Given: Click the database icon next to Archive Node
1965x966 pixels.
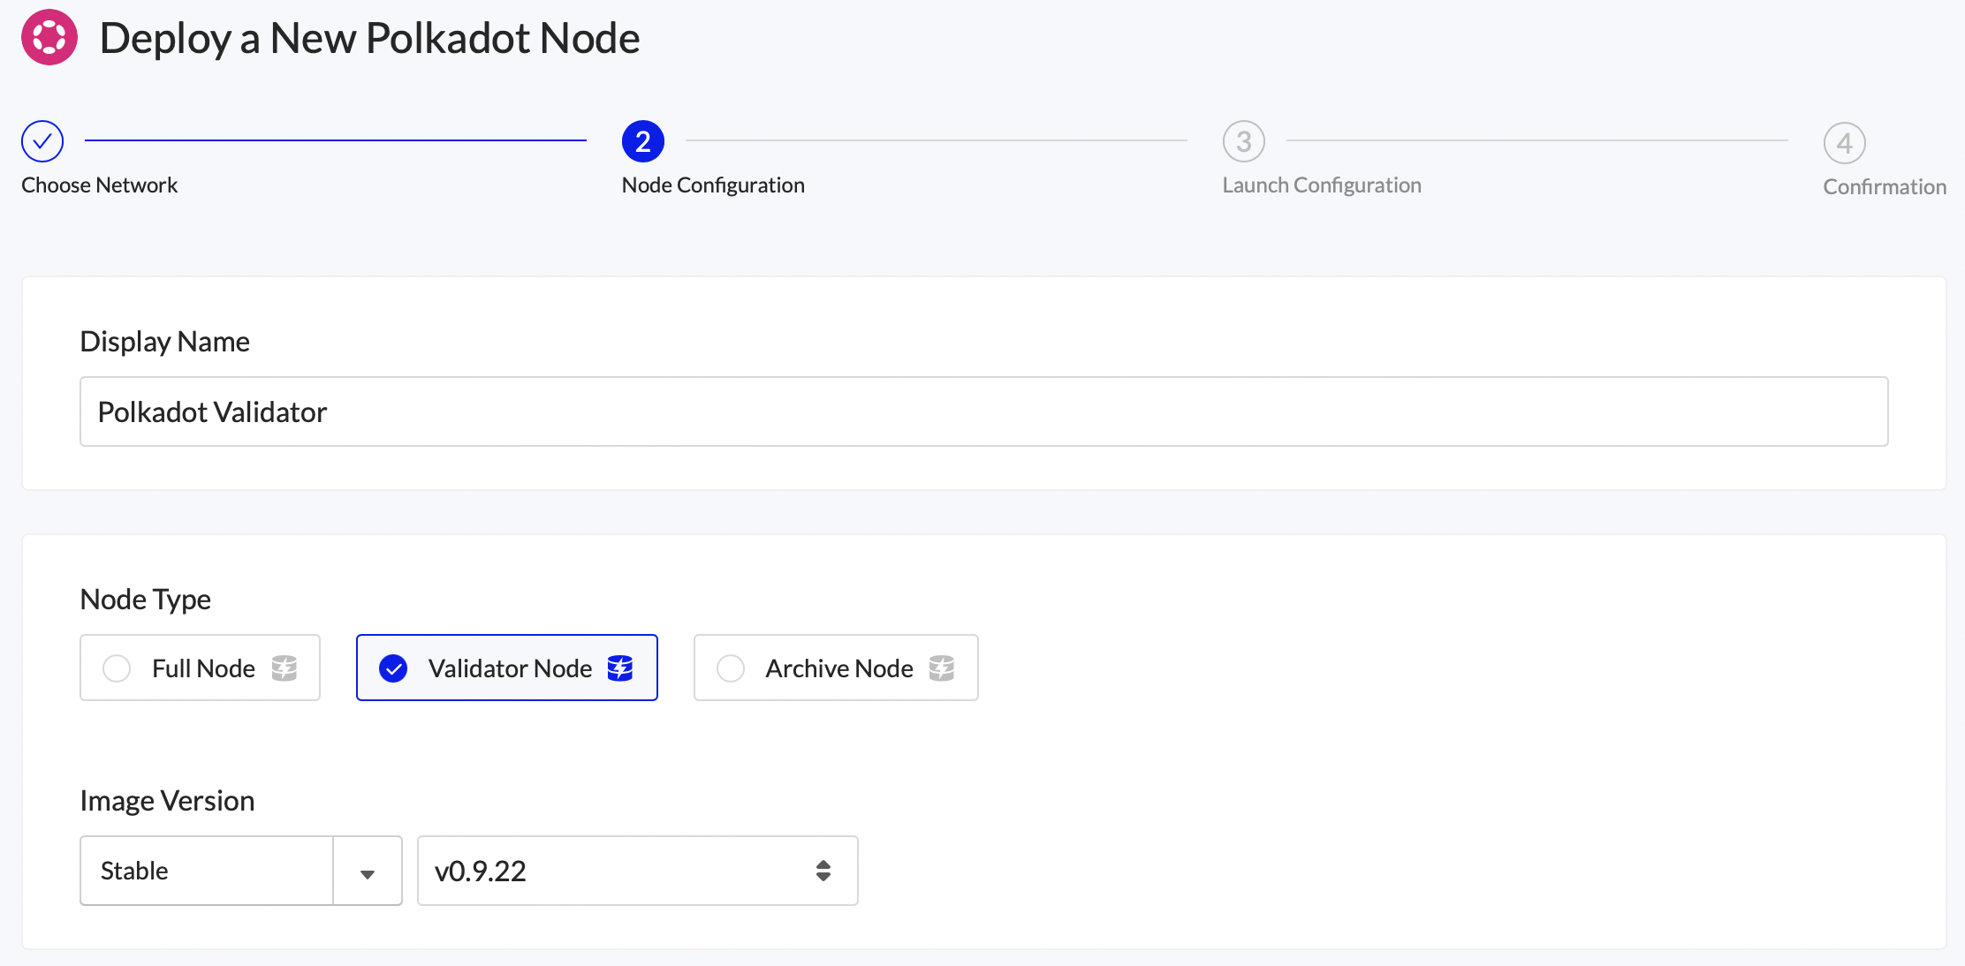Looking at the screenshot, I should tap(942, 668).
